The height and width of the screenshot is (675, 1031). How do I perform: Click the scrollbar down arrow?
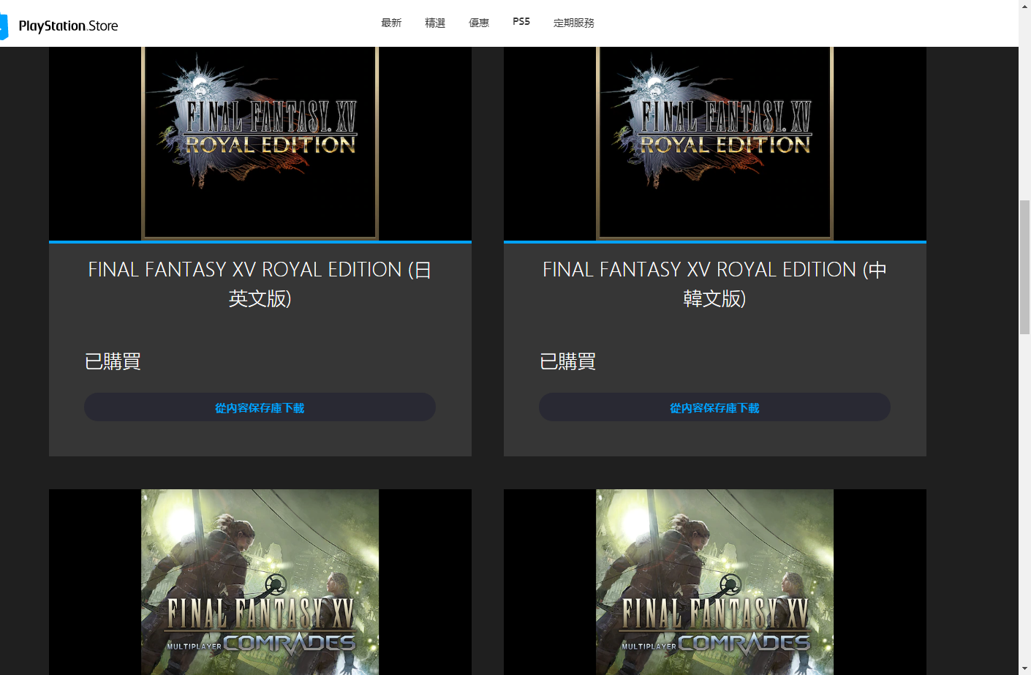point(1024,668)
